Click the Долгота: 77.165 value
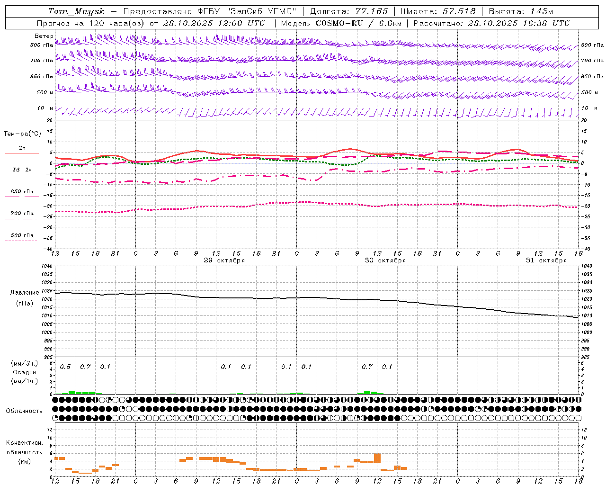 349,11
